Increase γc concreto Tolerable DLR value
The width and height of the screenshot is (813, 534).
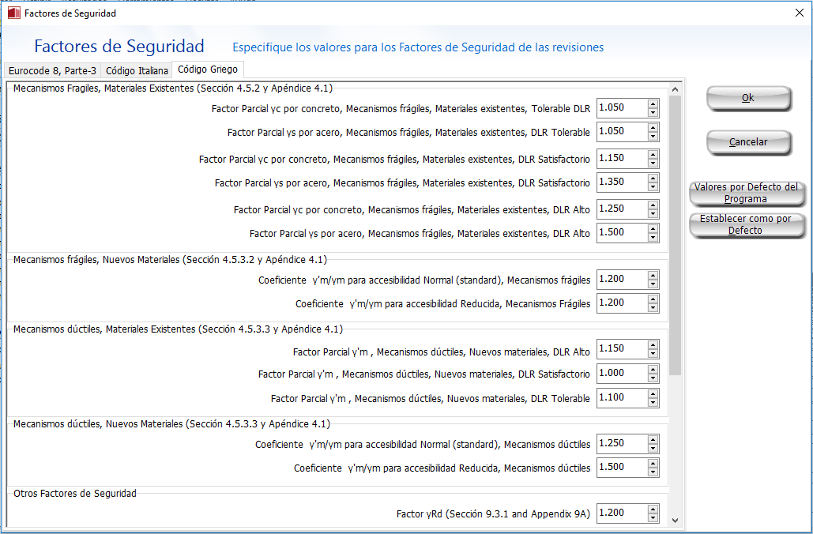point(653,103)
